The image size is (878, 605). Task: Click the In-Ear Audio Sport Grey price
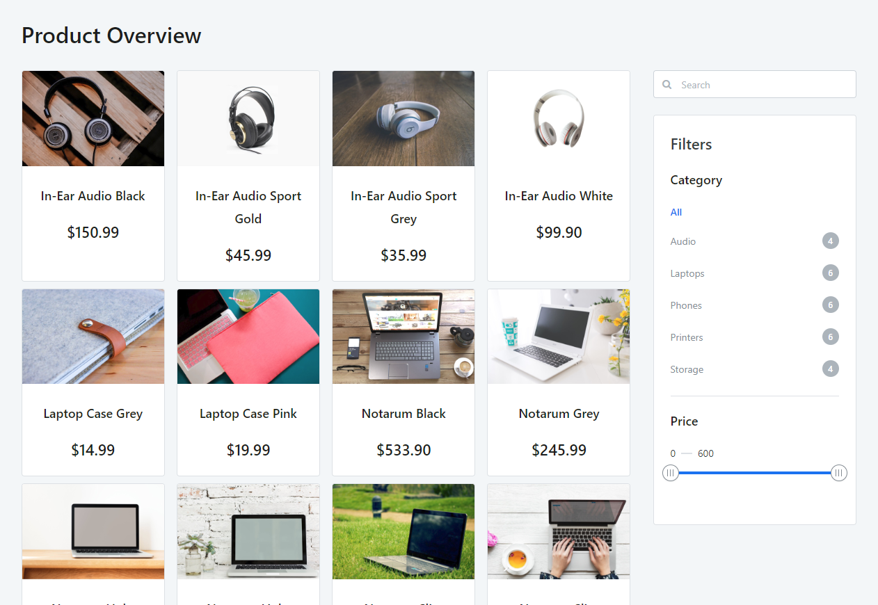[x=404, y=255]
